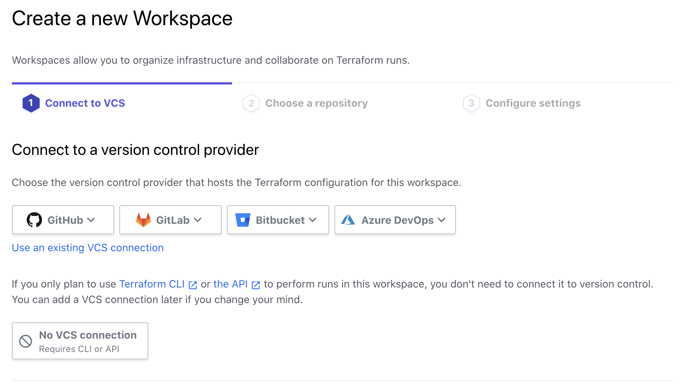Click the Workspaces allow you to organize description
Image resolution: width=685 pixels, height=392 pixels.
point(211,60)
